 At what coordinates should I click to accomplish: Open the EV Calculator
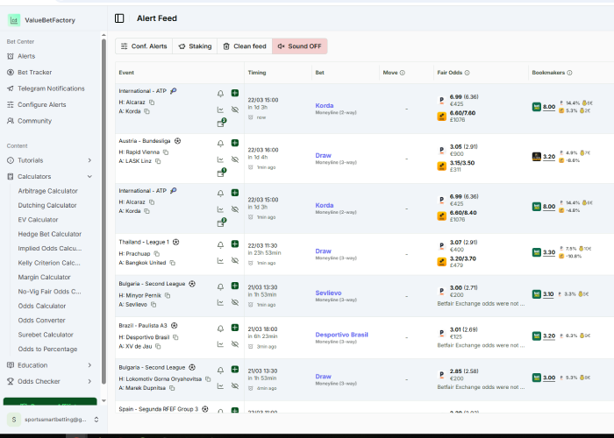(38, 220)
